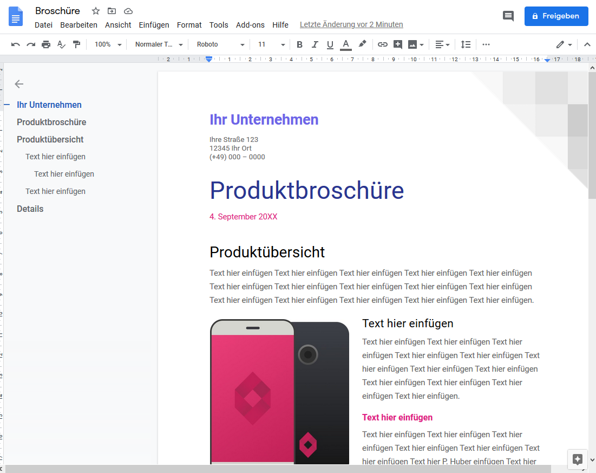Toggle underline formatting
Image resolution: width=596 pixels, height=473 pixels.
coord(330,44)
